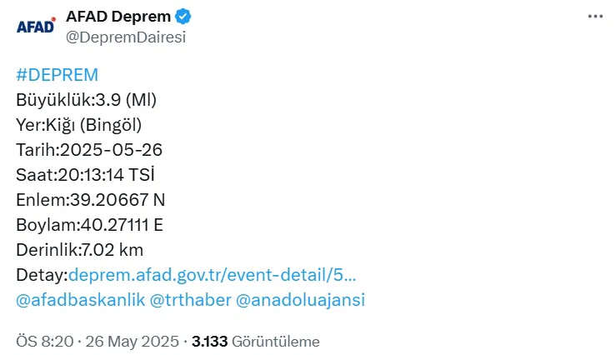The height and width of the screenshot is (355, 616).
Task: Visit the @DepremDairesi handle
Action: (125, 36)
